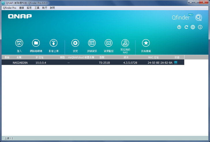Click the 設為書籤 bookmark star icon
The width and height of the screenshot is (210, 142).
tap(146, 43)
